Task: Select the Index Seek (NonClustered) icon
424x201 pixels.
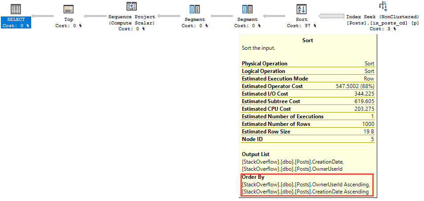Action: 383,6
